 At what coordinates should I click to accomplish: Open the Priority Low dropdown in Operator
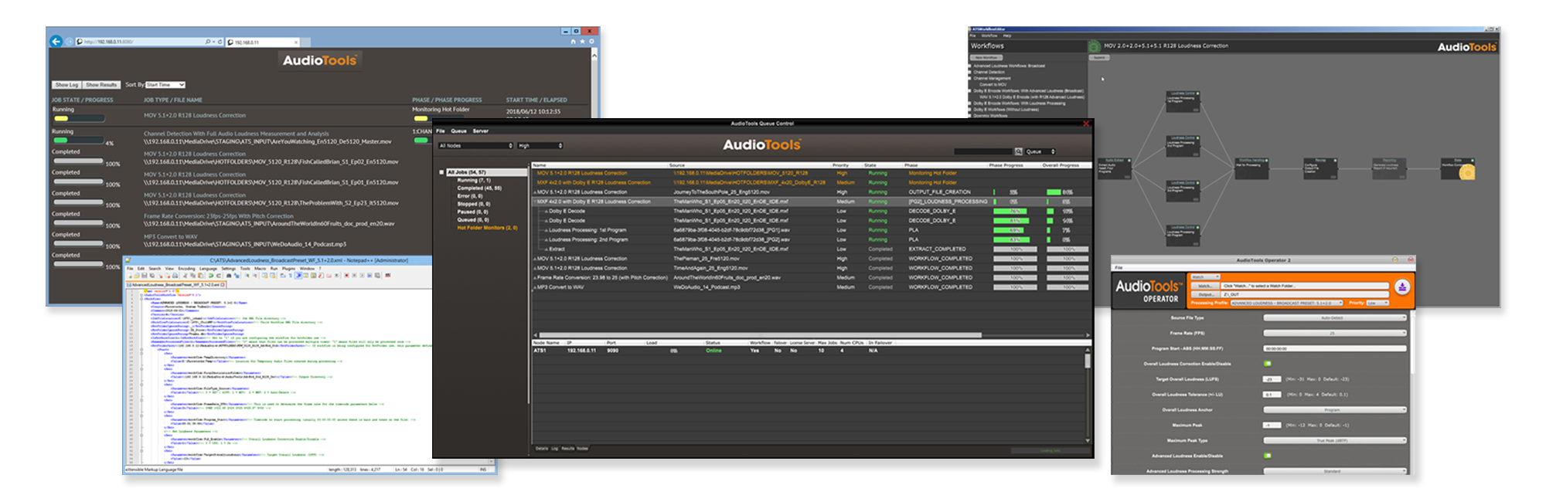coord(1377,303)
